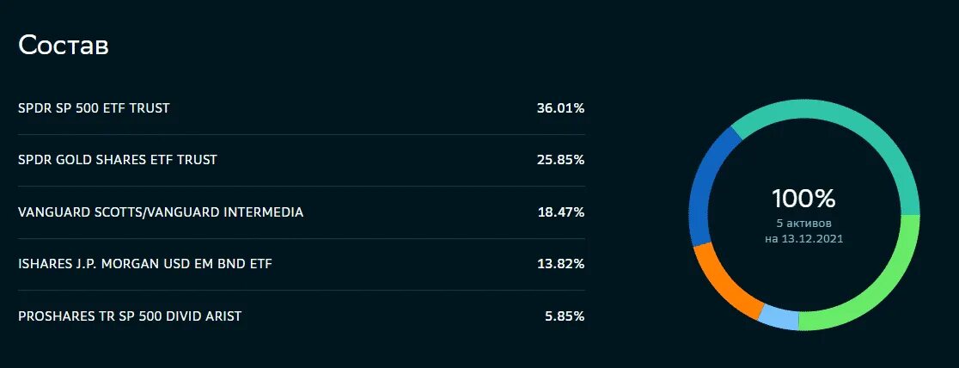
Task: Open PROSHARES TR SP 500 DIVID ARIST
Action: pos(302,316)
